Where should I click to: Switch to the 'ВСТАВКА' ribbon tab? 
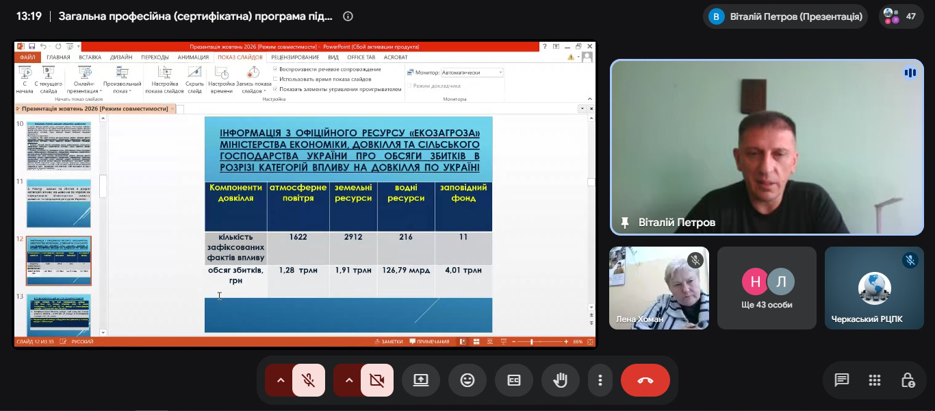click(x=90, y=58)
